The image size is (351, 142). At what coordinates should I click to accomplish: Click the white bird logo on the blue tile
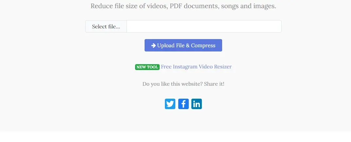(170, 104)
